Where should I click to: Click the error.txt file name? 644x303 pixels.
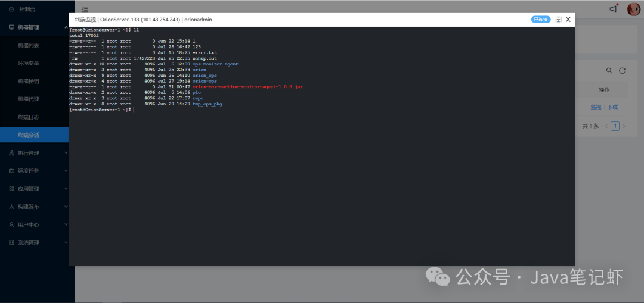(205, 52)
